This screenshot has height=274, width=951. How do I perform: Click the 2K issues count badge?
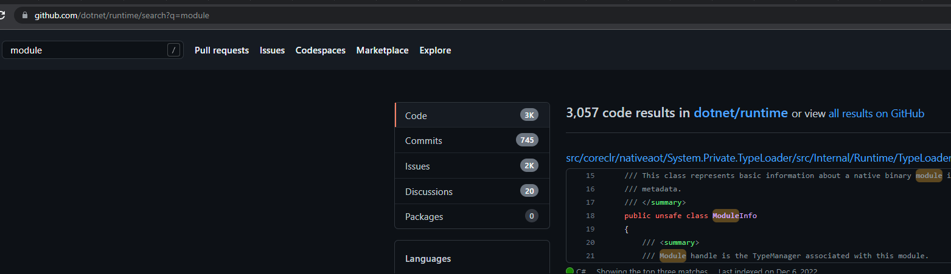[x=529, y=166]
